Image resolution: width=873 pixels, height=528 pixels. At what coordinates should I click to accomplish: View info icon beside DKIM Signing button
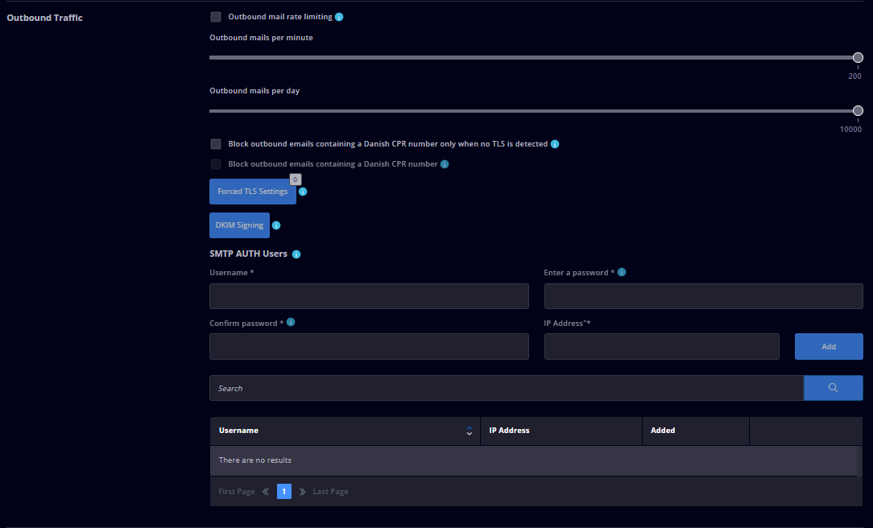[x=276, y=225]
